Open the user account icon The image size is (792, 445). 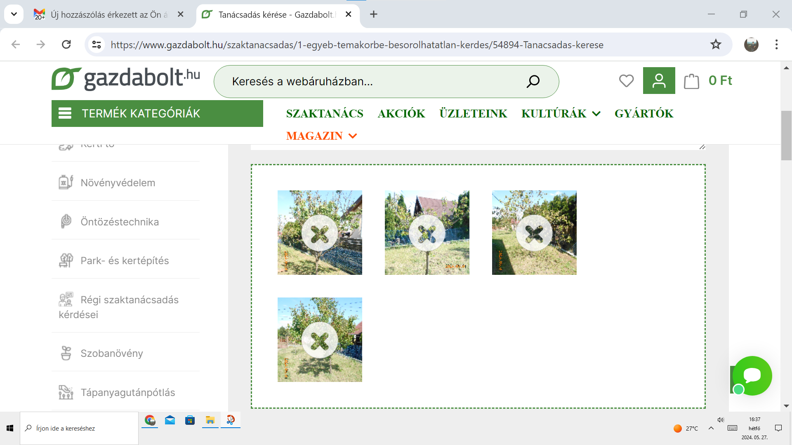point(659,81)
